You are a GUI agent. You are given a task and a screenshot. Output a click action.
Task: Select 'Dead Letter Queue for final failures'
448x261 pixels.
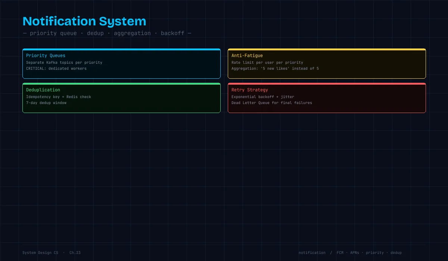pyautogui.click(x=272, y=103)
